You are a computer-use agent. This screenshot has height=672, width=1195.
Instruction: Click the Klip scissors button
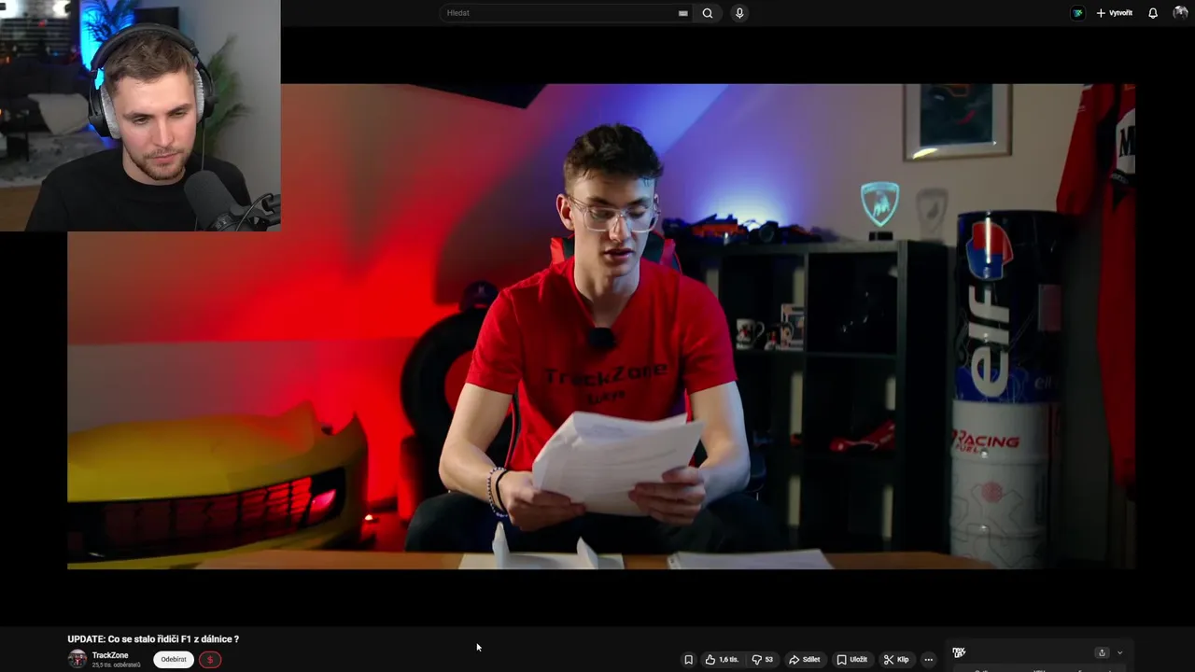tap(896, 659)
